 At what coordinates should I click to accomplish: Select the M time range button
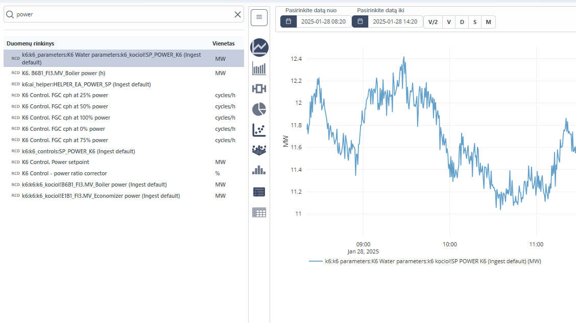point(488,22)
